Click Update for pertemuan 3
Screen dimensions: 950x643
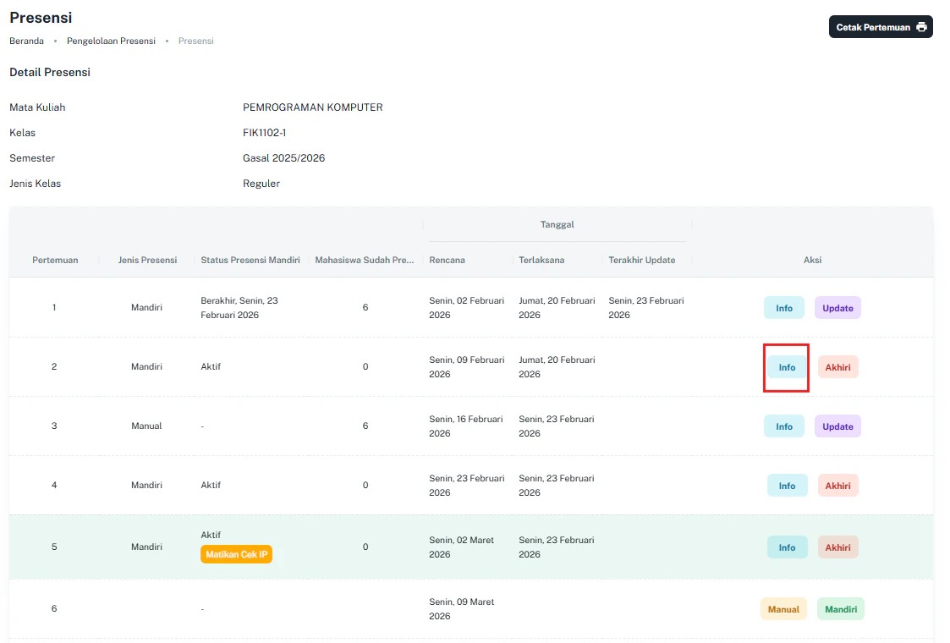837,426
